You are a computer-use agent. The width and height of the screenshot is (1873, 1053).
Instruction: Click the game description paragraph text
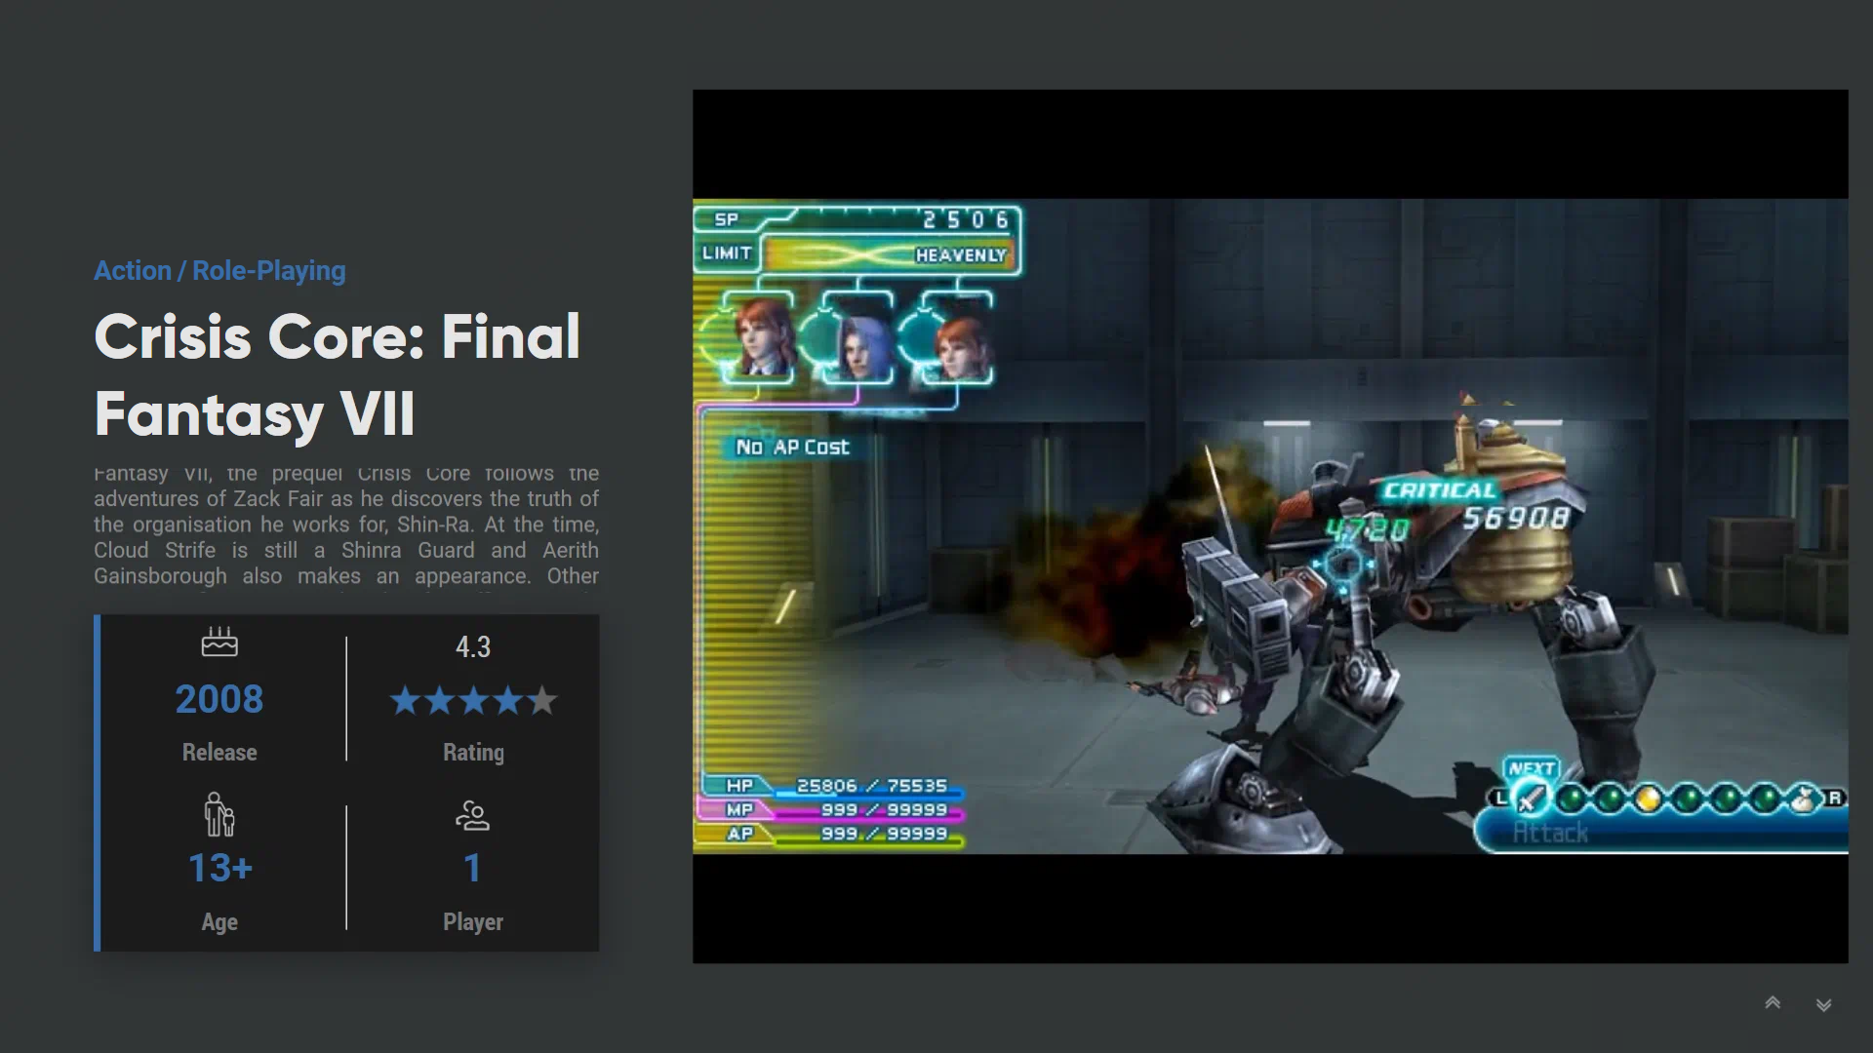pyautogui.click(x=346, y=526)
